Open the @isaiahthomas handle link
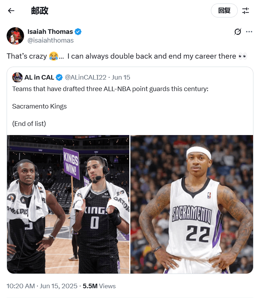Screen dimensions: 259x298 click(x=51, y=40)
